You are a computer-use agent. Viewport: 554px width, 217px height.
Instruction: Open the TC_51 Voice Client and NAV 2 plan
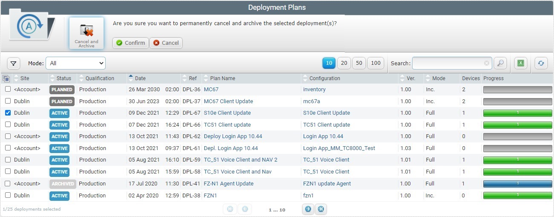(241, 160)
